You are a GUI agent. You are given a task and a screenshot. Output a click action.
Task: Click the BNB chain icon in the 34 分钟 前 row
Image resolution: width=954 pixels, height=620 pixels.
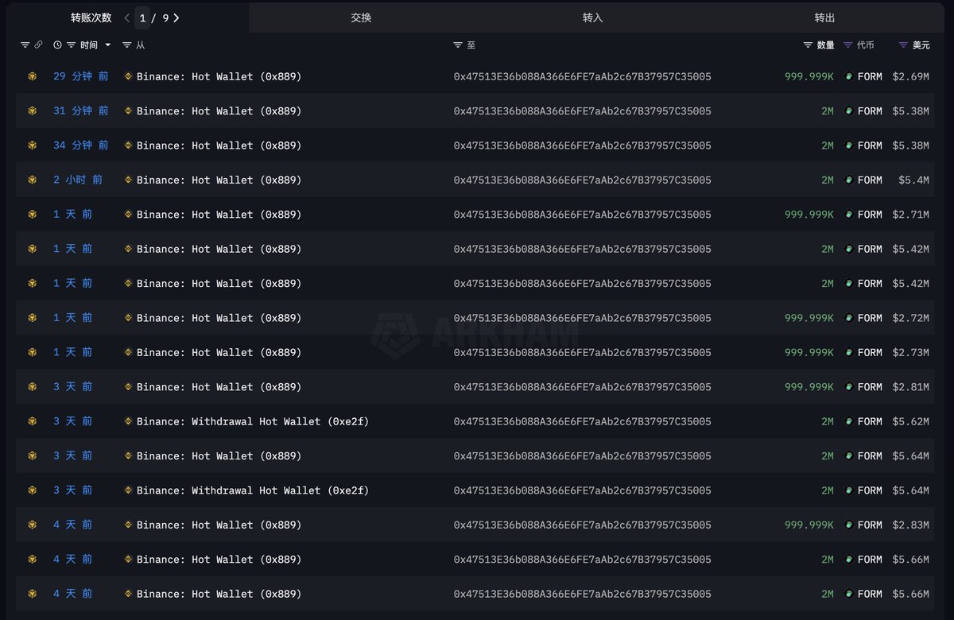(33, 145)
